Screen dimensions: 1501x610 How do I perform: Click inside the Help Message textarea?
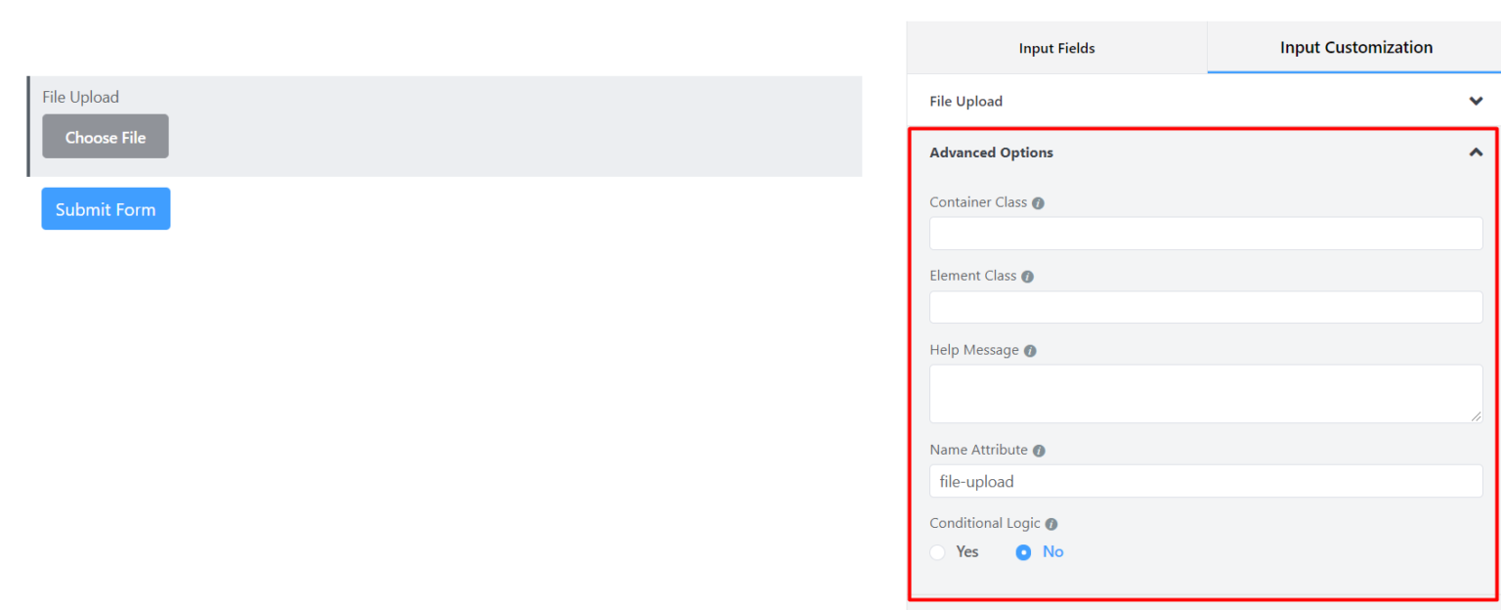click(x=1206, y=393)
